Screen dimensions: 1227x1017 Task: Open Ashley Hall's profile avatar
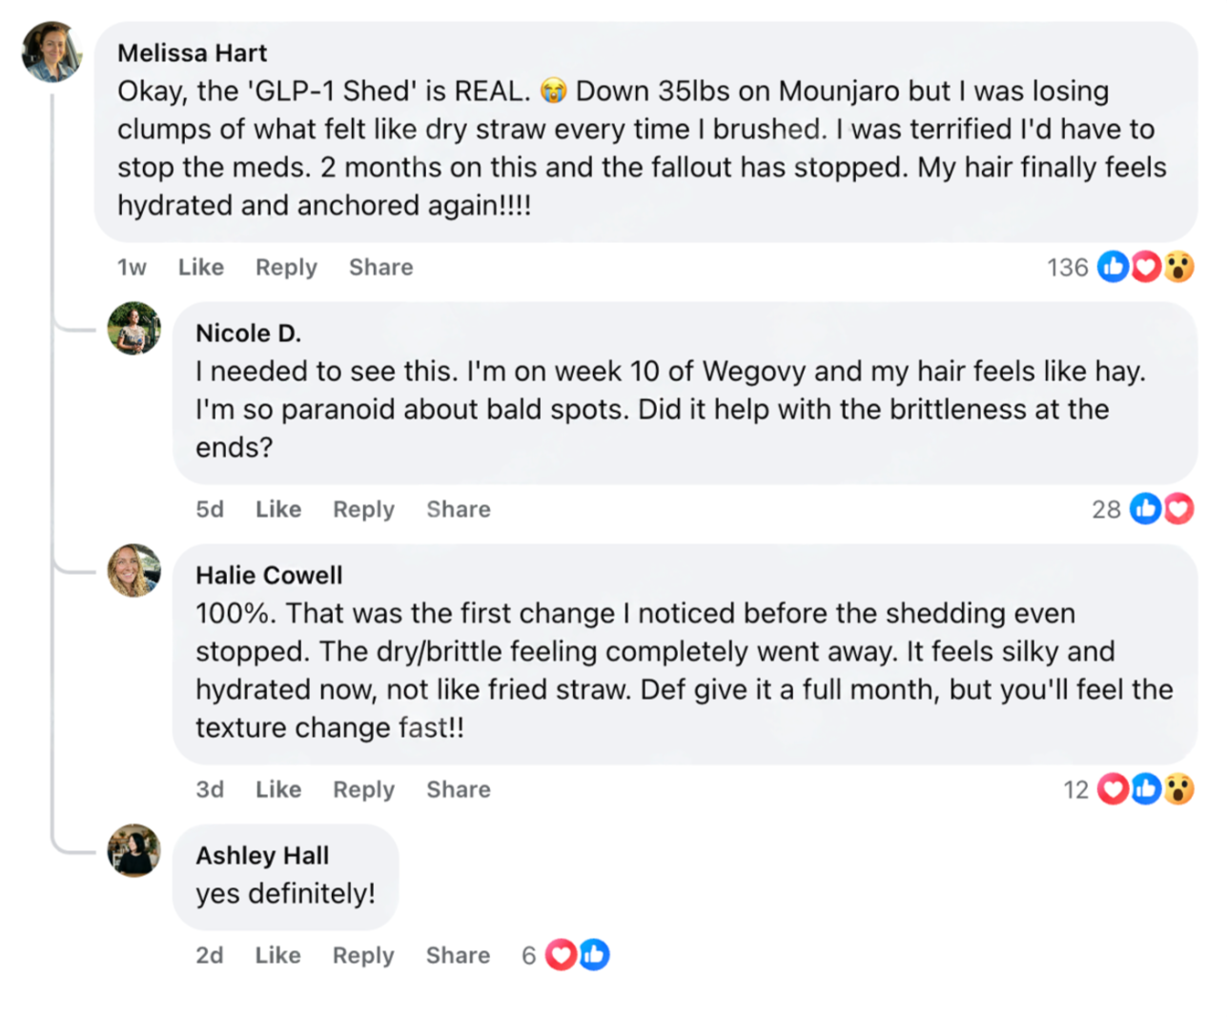[x=133, y=850]
